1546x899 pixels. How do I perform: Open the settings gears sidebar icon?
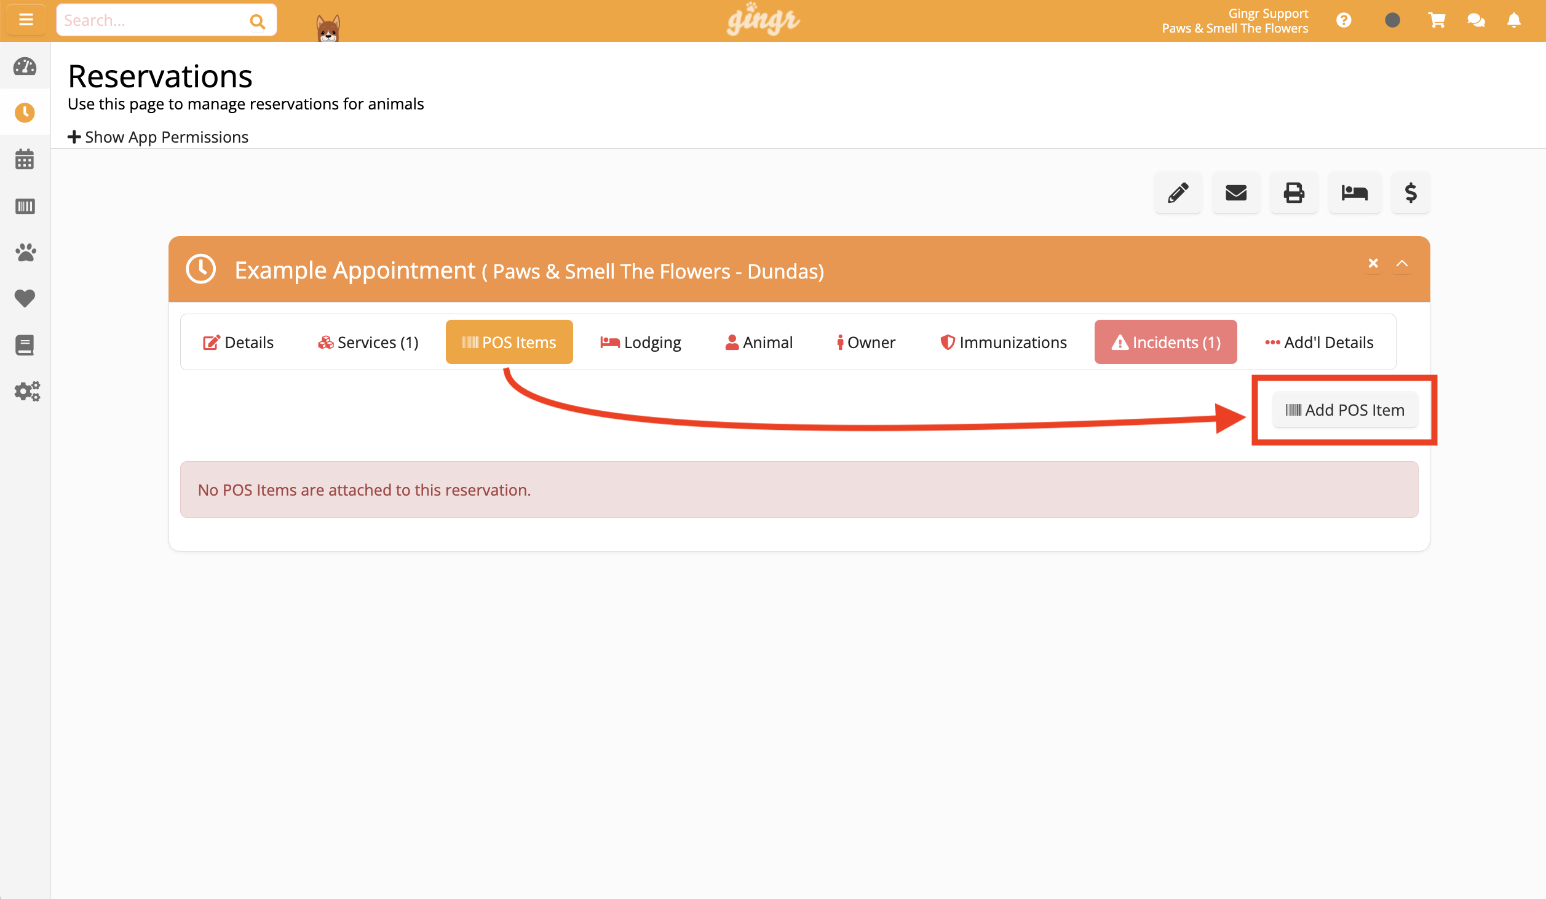(27, 391)
